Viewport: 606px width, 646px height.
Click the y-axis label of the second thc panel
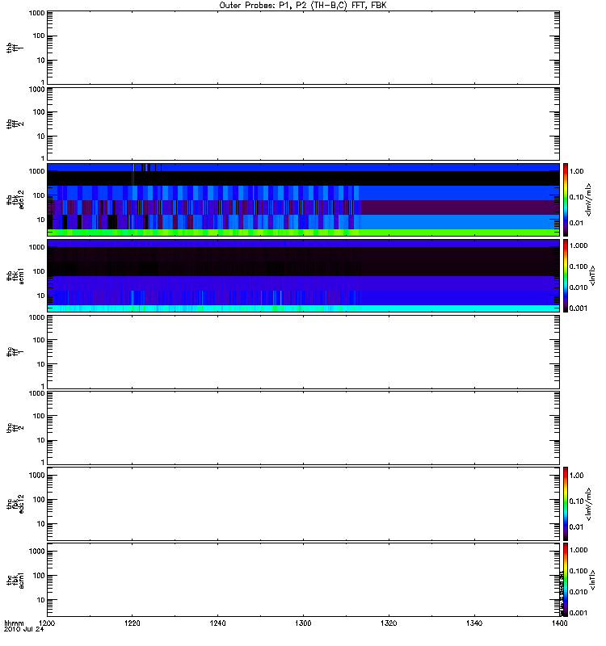click(15, 428)
